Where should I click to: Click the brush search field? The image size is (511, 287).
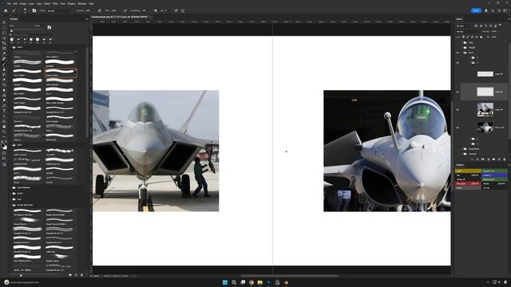pos(31,34)
